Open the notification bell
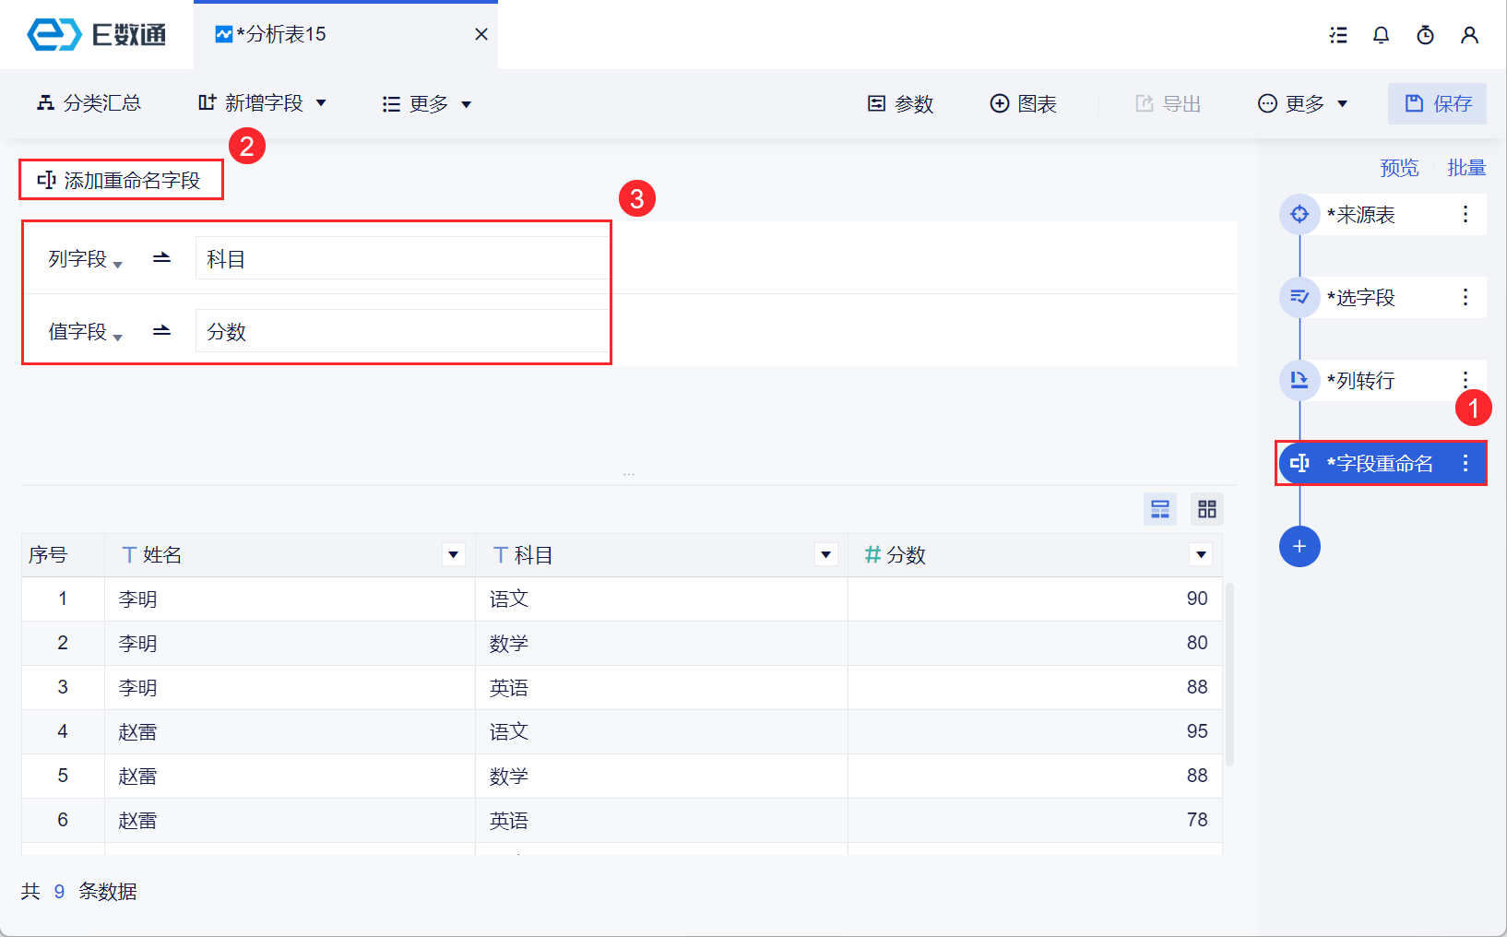Image resolution: width=1507 pixels, height=937 pixels. point(1381,35)
